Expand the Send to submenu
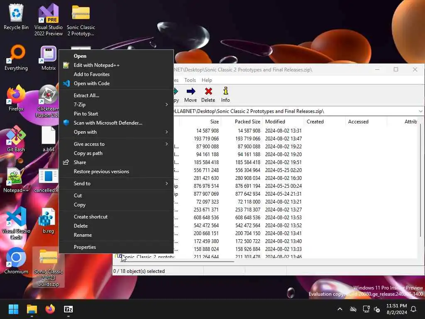The image size is (425, 319). (x=116, y=183)
